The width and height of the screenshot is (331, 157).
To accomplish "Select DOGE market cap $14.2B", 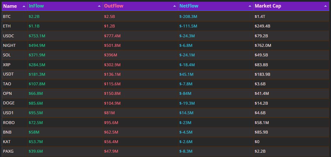I will tap(261, 103).
